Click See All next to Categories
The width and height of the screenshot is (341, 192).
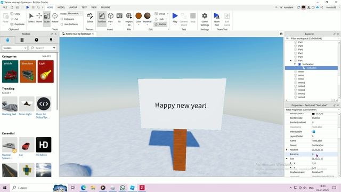click(x=46, y=56)
